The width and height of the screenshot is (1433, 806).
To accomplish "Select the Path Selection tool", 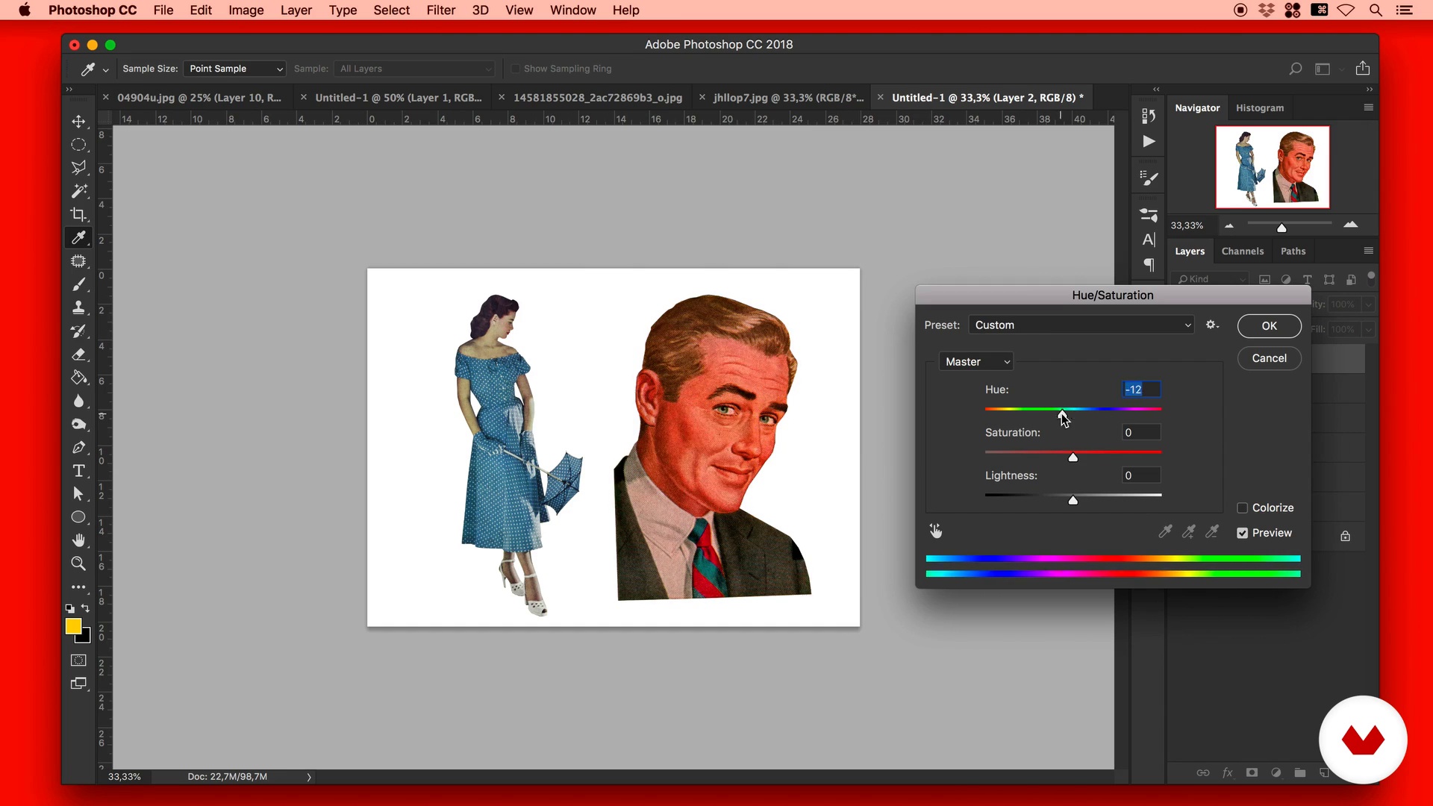I will click(78, 494).
